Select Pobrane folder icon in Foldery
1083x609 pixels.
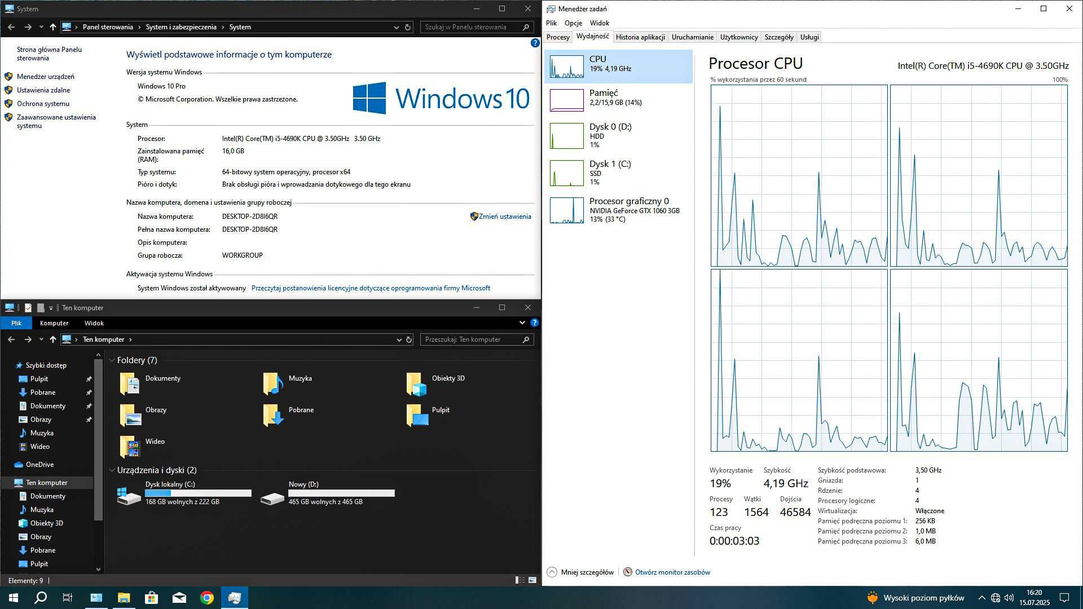[273, 416]
